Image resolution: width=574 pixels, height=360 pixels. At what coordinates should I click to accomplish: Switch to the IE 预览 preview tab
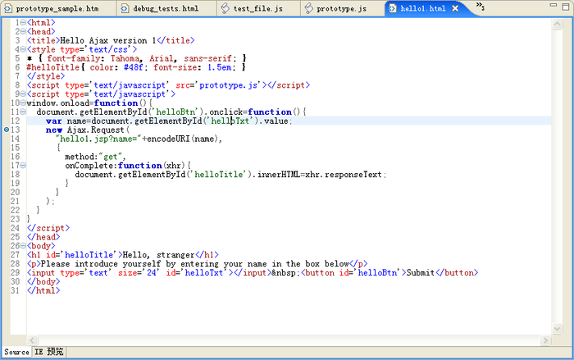pos(48,353)
